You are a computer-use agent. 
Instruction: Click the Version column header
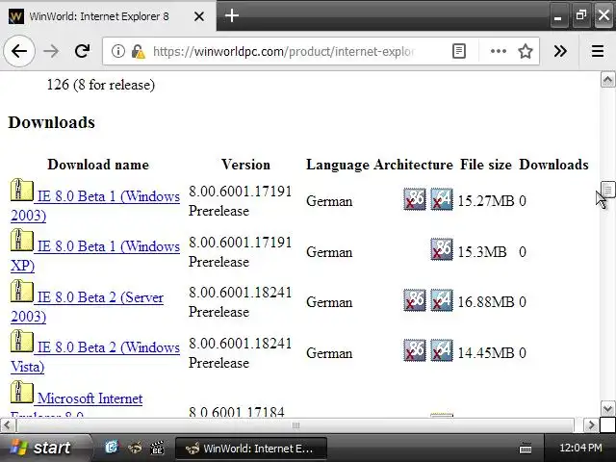246,165
